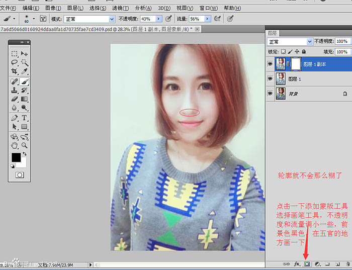The height and width of the screenshot is (270, 352).
Task: Hide the 图层 1 副本 layer
Action: click(x=270, y=64)
